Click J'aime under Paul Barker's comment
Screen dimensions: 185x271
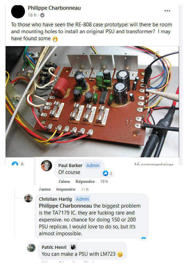pos(64,182)
